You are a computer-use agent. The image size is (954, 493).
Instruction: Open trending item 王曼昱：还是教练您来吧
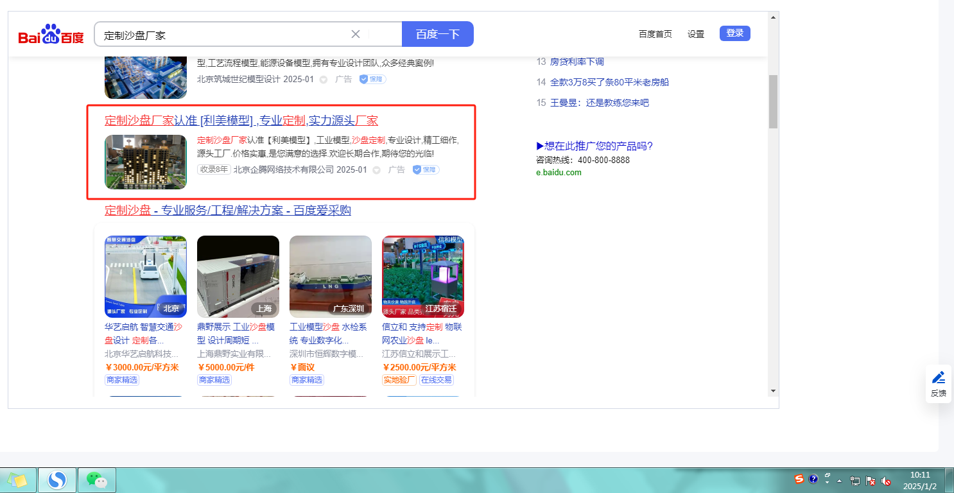point(600,103)
